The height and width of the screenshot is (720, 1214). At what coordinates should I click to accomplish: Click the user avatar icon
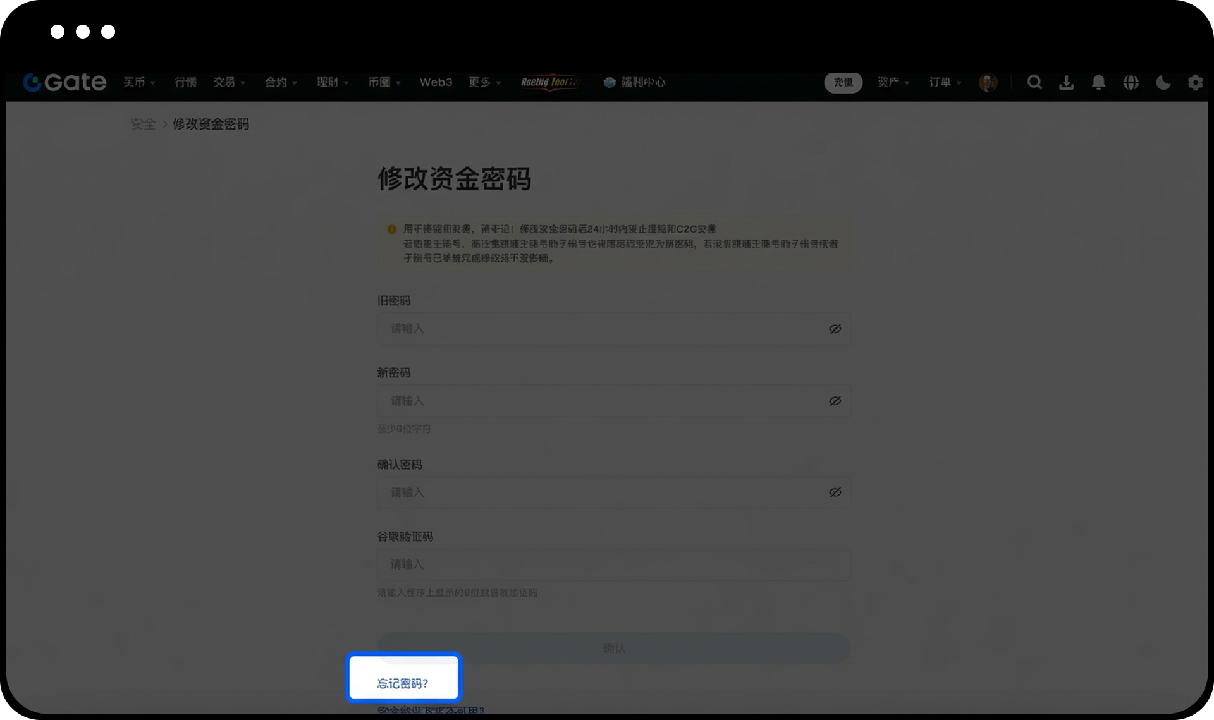(x=988, y=82)
